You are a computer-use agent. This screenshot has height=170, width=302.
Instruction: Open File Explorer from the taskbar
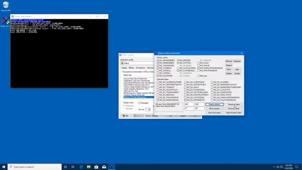(89, 167)
